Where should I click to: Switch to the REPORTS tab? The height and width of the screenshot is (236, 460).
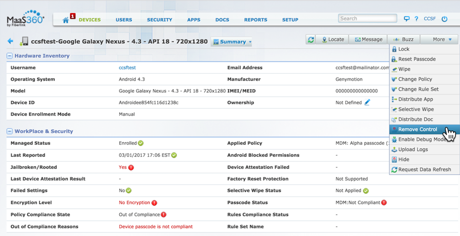255,20
